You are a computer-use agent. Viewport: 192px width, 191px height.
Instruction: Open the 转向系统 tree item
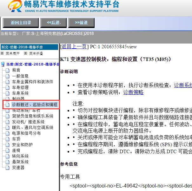[20, 156]
